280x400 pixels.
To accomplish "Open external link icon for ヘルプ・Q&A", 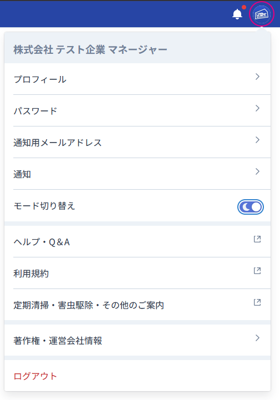I will [x=257, y=239].
